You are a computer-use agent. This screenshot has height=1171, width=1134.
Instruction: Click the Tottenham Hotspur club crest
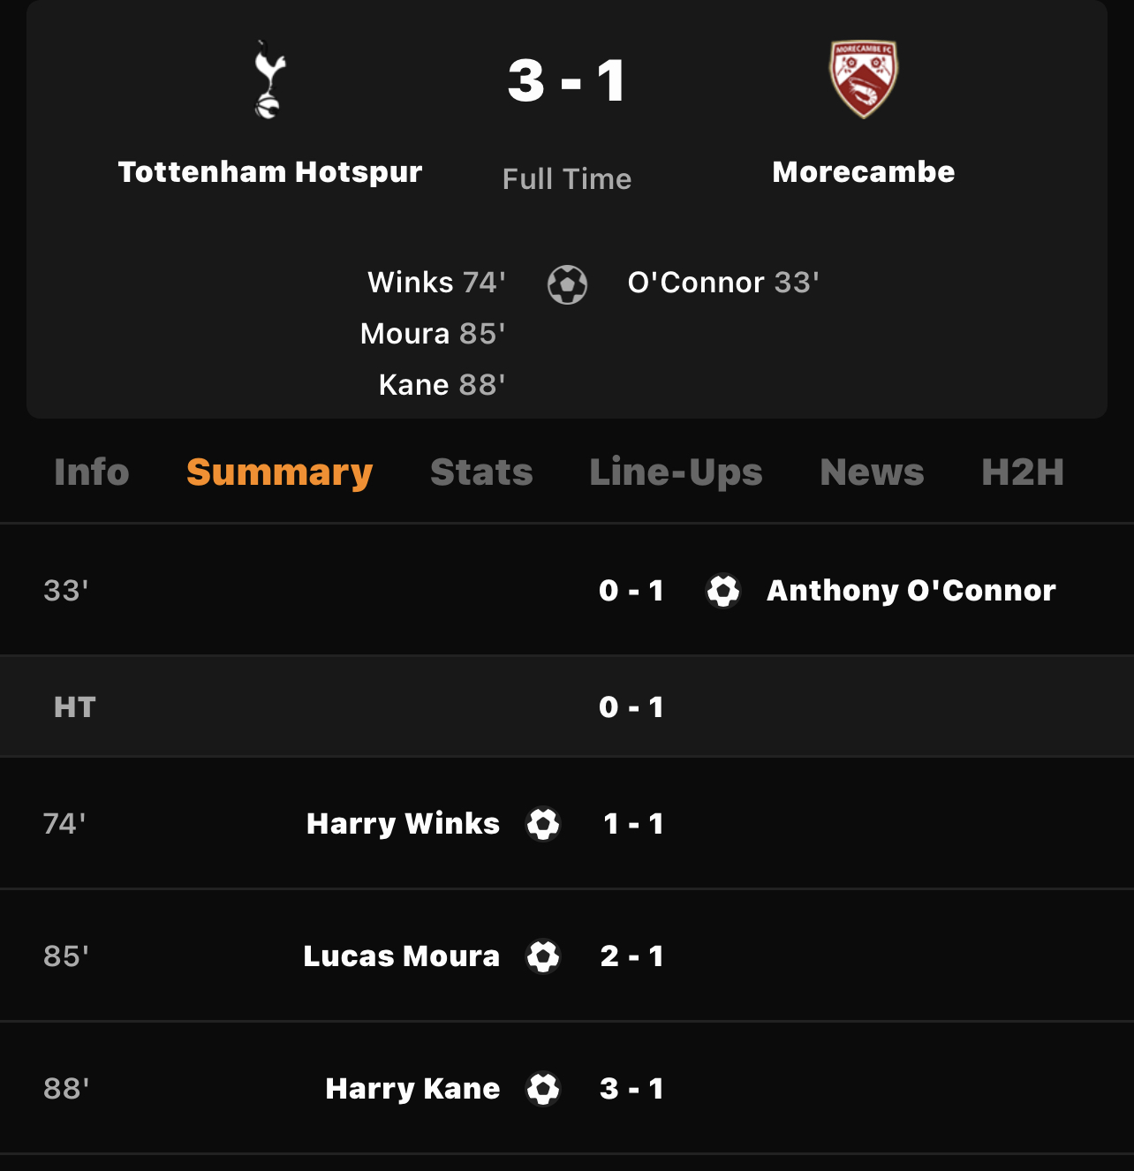[269, 79]
